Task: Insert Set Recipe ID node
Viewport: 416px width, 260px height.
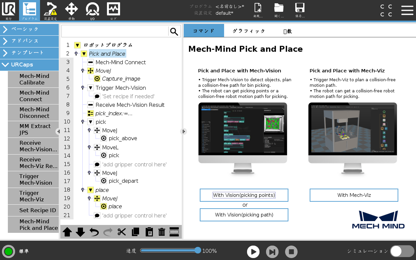Action: tap(33, 210)
